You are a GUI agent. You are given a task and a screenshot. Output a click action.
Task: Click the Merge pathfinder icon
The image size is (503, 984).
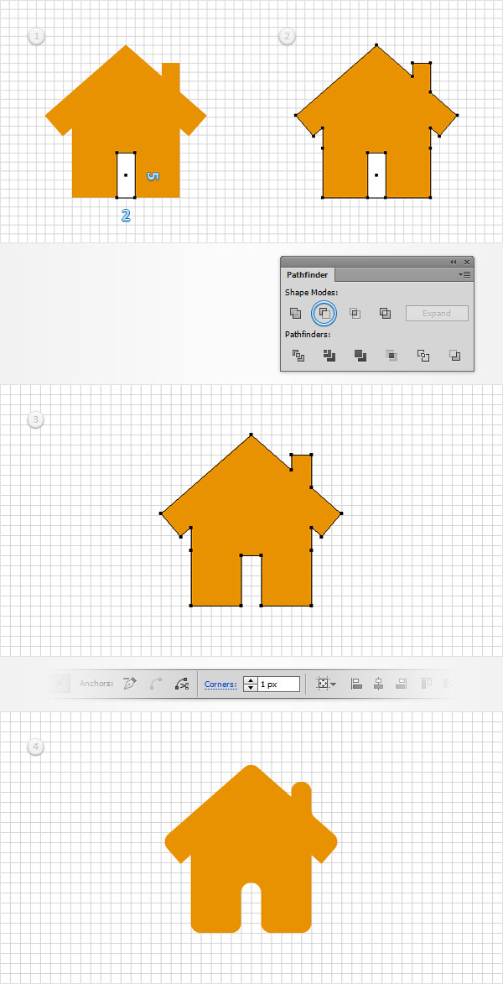(360, 356)
